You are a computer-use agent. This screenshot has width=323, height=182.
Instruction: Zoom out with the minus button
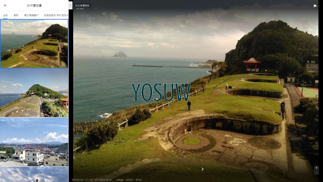pyautogui.click(x=316, y=173)
